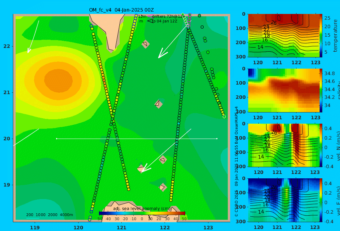Click the small island near 122°E, 22°N

(x=146, y=44)
